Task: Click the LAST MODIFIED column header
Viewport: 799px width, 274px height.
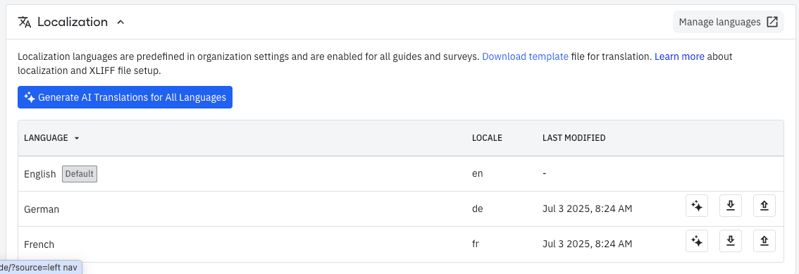Action: [x=574, y=138]
